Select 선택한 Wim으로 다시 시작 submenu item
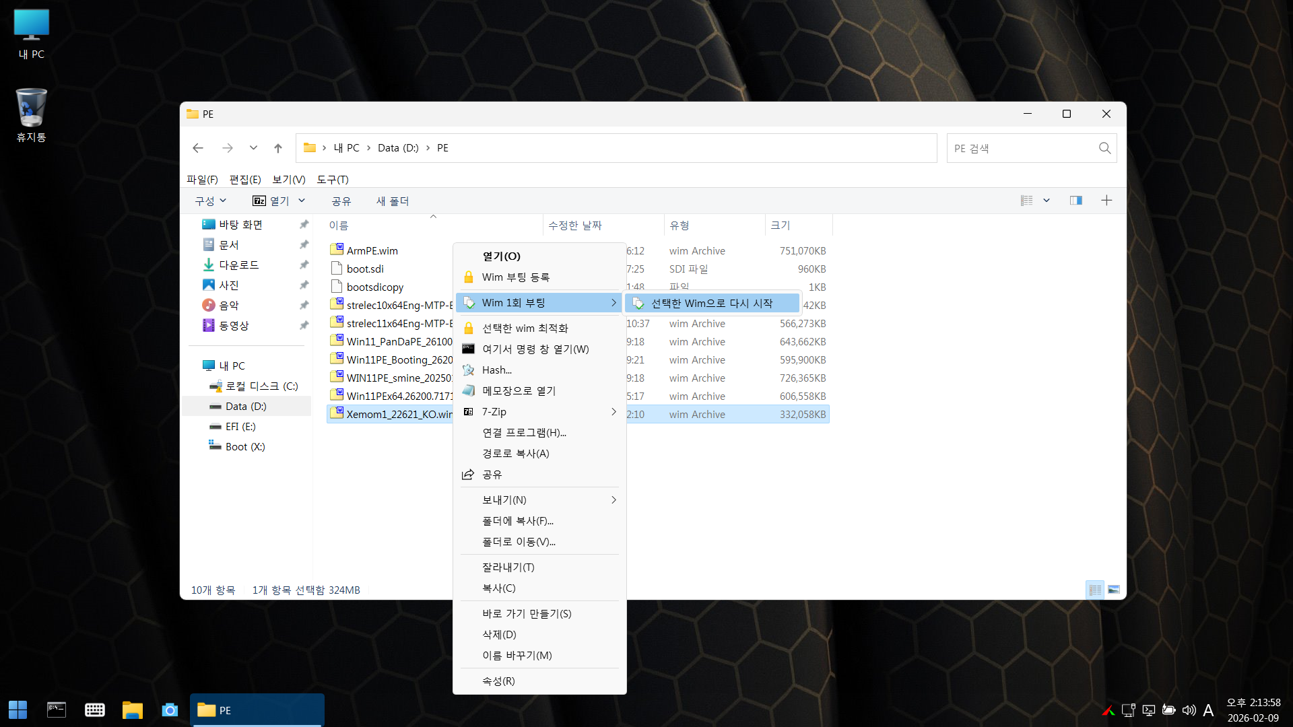This screenshot has height=727, width=1293. point(712,303)
